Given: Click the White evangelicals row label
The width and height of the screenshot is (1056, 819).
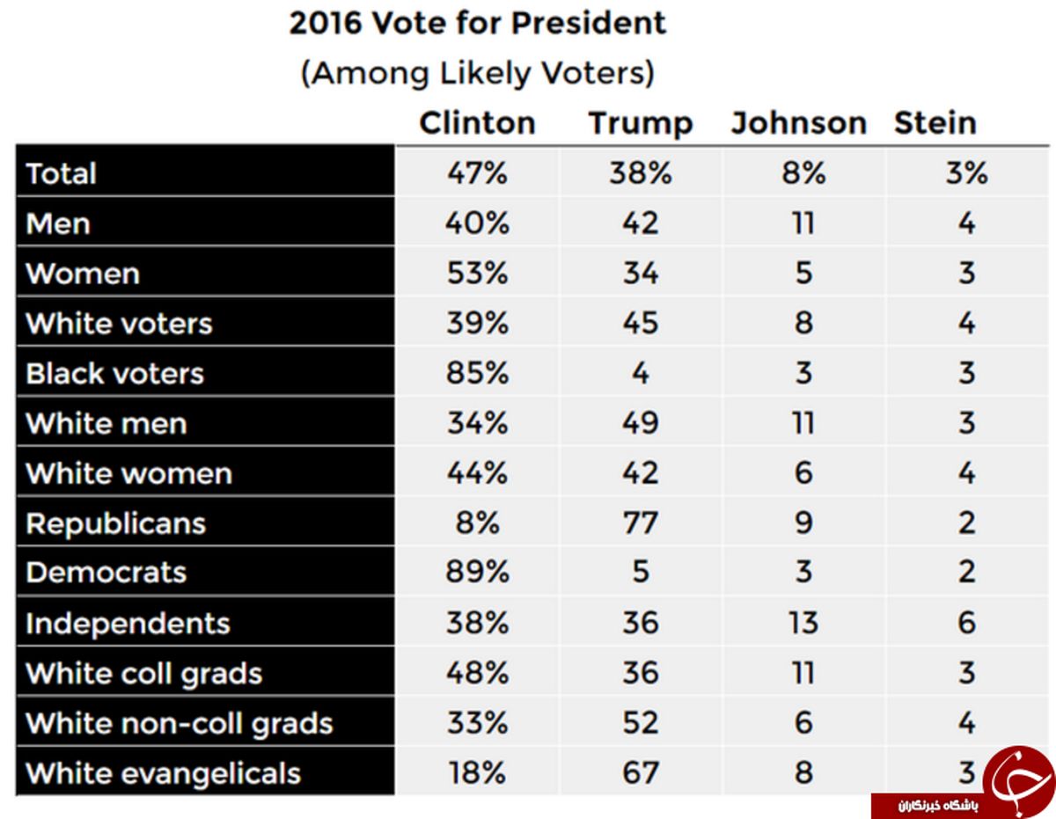Looking at the screenshot, I should click(163, 774).
